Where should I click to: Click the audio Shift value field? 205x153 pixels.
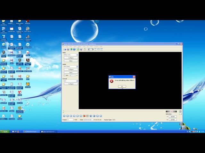72,76
